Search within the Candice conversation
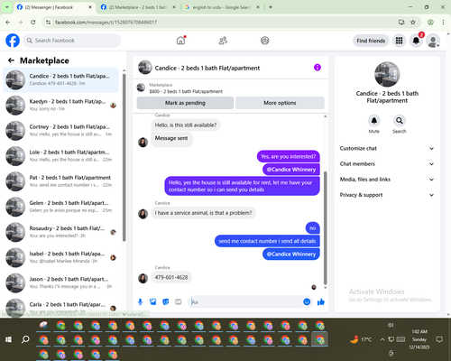The image size is (451, 361). point(400,121)
